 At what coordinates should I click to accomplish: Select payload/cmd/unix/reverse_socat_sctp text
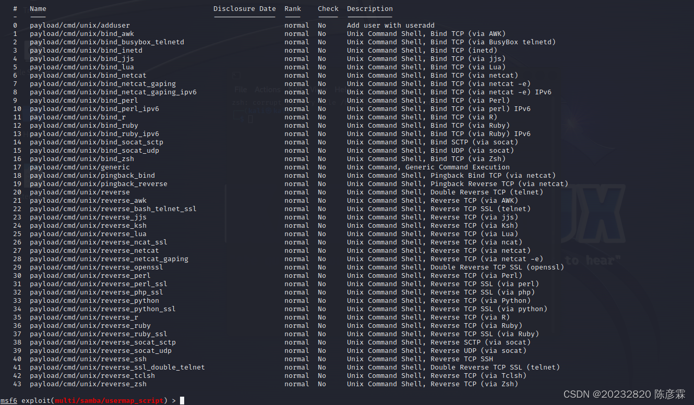click(x=103, y=342)
